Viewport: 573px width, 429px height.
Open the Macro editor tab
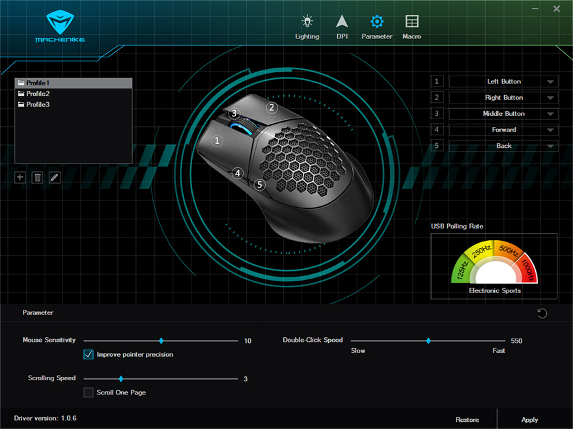pyautogui.click(x=412, y=27)
